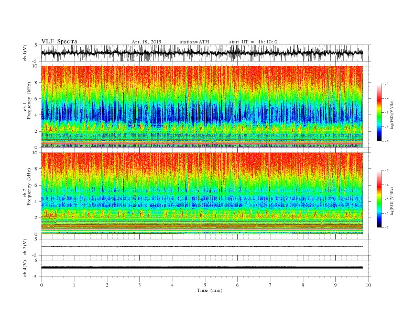Click the '6' time axis tick label
415x320 pixels.
(237, 285)
